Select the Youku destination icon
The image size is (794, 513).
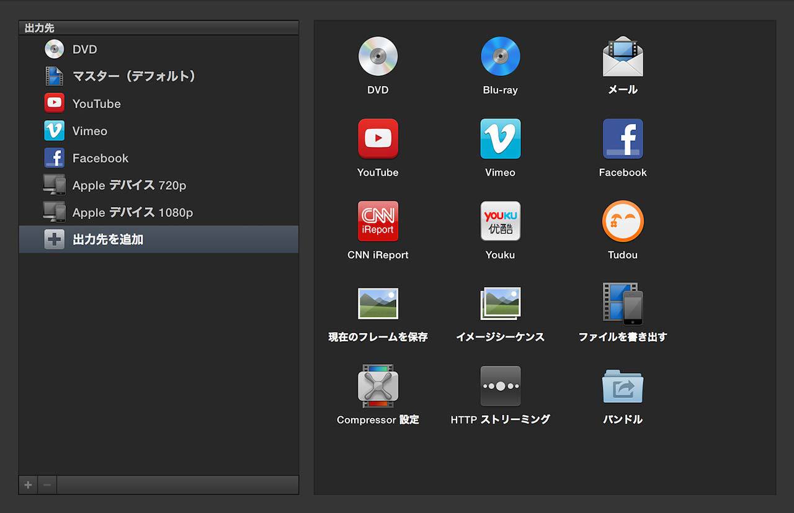point(500,221)
